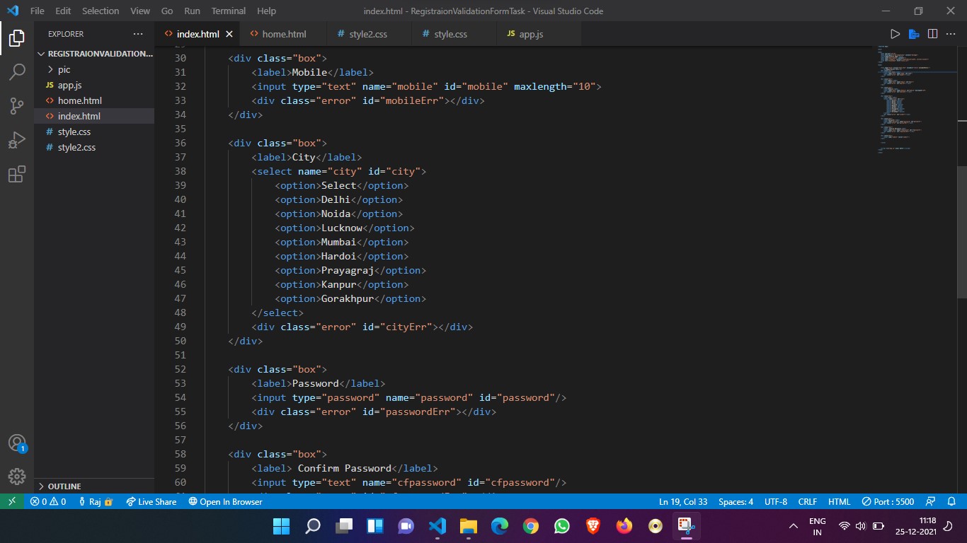Image resolution: width=967 pixels, height=543 pixels.
Task: Open the Explorer view in activity bar
Action: click(x=17, y=38)
